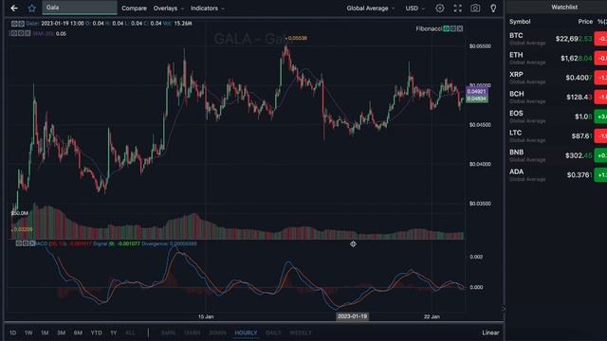Switch to the DAILY interval
The width and height of the screenshot is (607, 341).
(273, 332)
